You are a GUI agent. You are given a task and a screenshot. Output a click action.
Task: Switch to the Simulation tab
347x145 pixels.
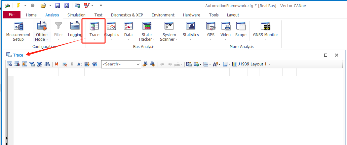click(x=76, y=15)
